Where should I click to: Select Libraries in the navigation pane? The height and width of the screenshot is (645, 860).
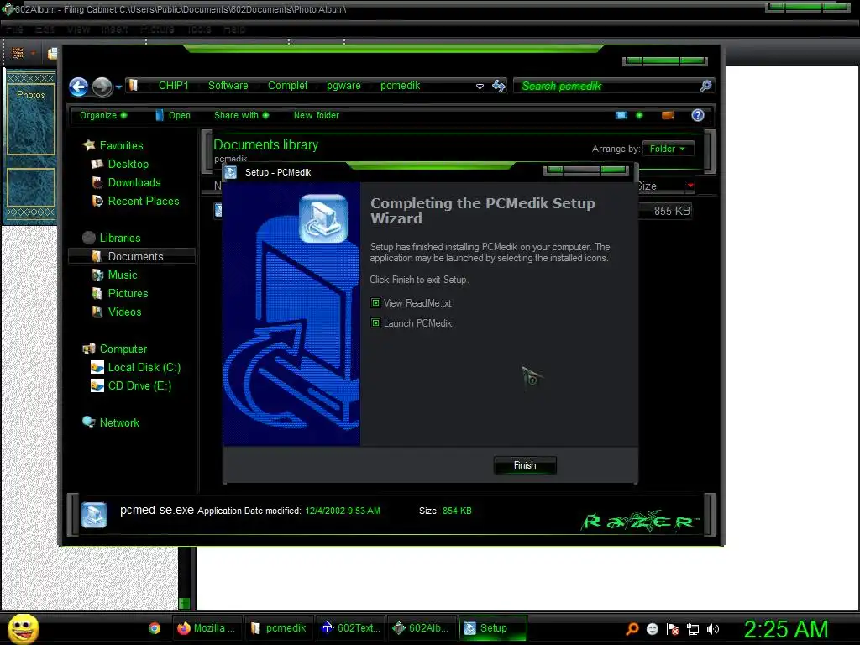[x=120, y=238]
